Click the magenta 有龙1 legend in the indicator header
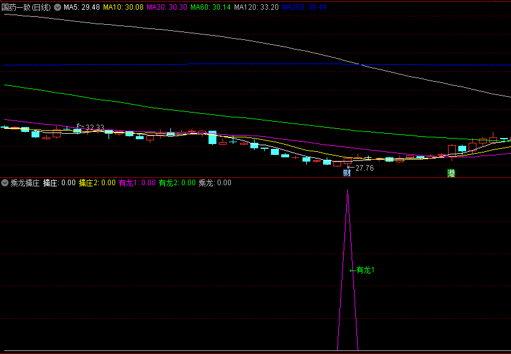Screen dimensions: 511x354 (x=137, y=183)
